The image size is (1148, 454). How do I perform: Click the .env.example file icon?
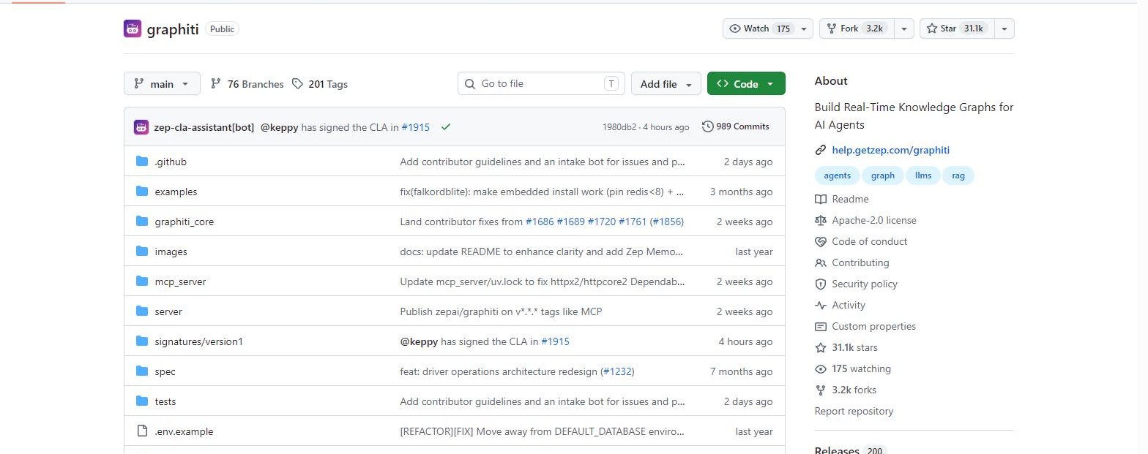click(142, 431)
